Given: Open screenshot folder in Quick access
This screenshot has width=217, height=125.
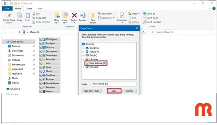Looking at the screenshot, I should 16,69.
